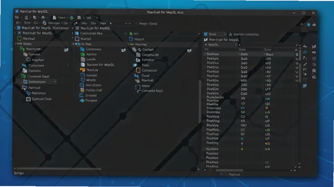Select the Porlde Oail item in middle list
Screen dimensions: 334x187
91,90
